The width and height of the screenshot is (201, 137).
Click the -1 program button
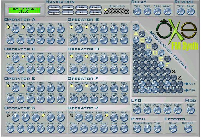click(68, 13)
